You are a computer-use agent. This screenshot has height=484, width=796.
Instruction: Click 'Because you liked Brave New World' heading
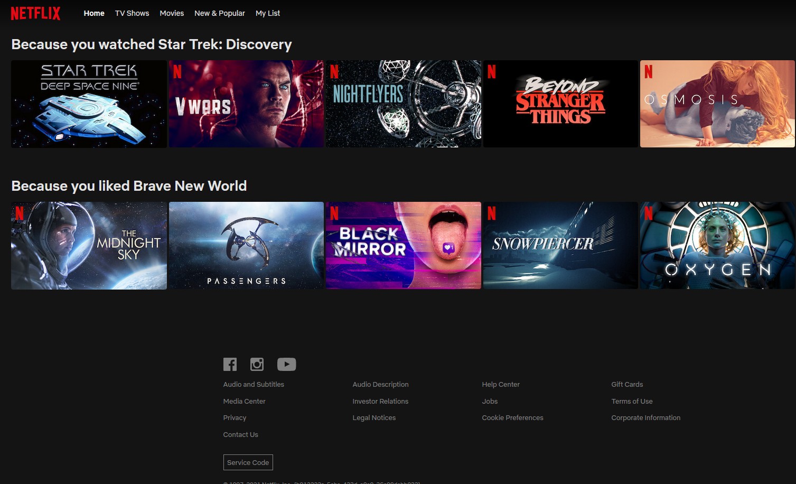129,186
